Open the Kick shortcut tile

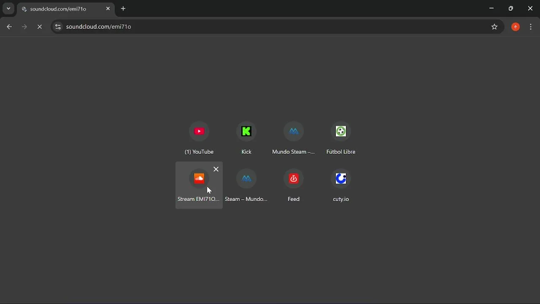[247, 138]
